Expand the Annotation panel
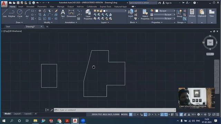 [71, 22]
